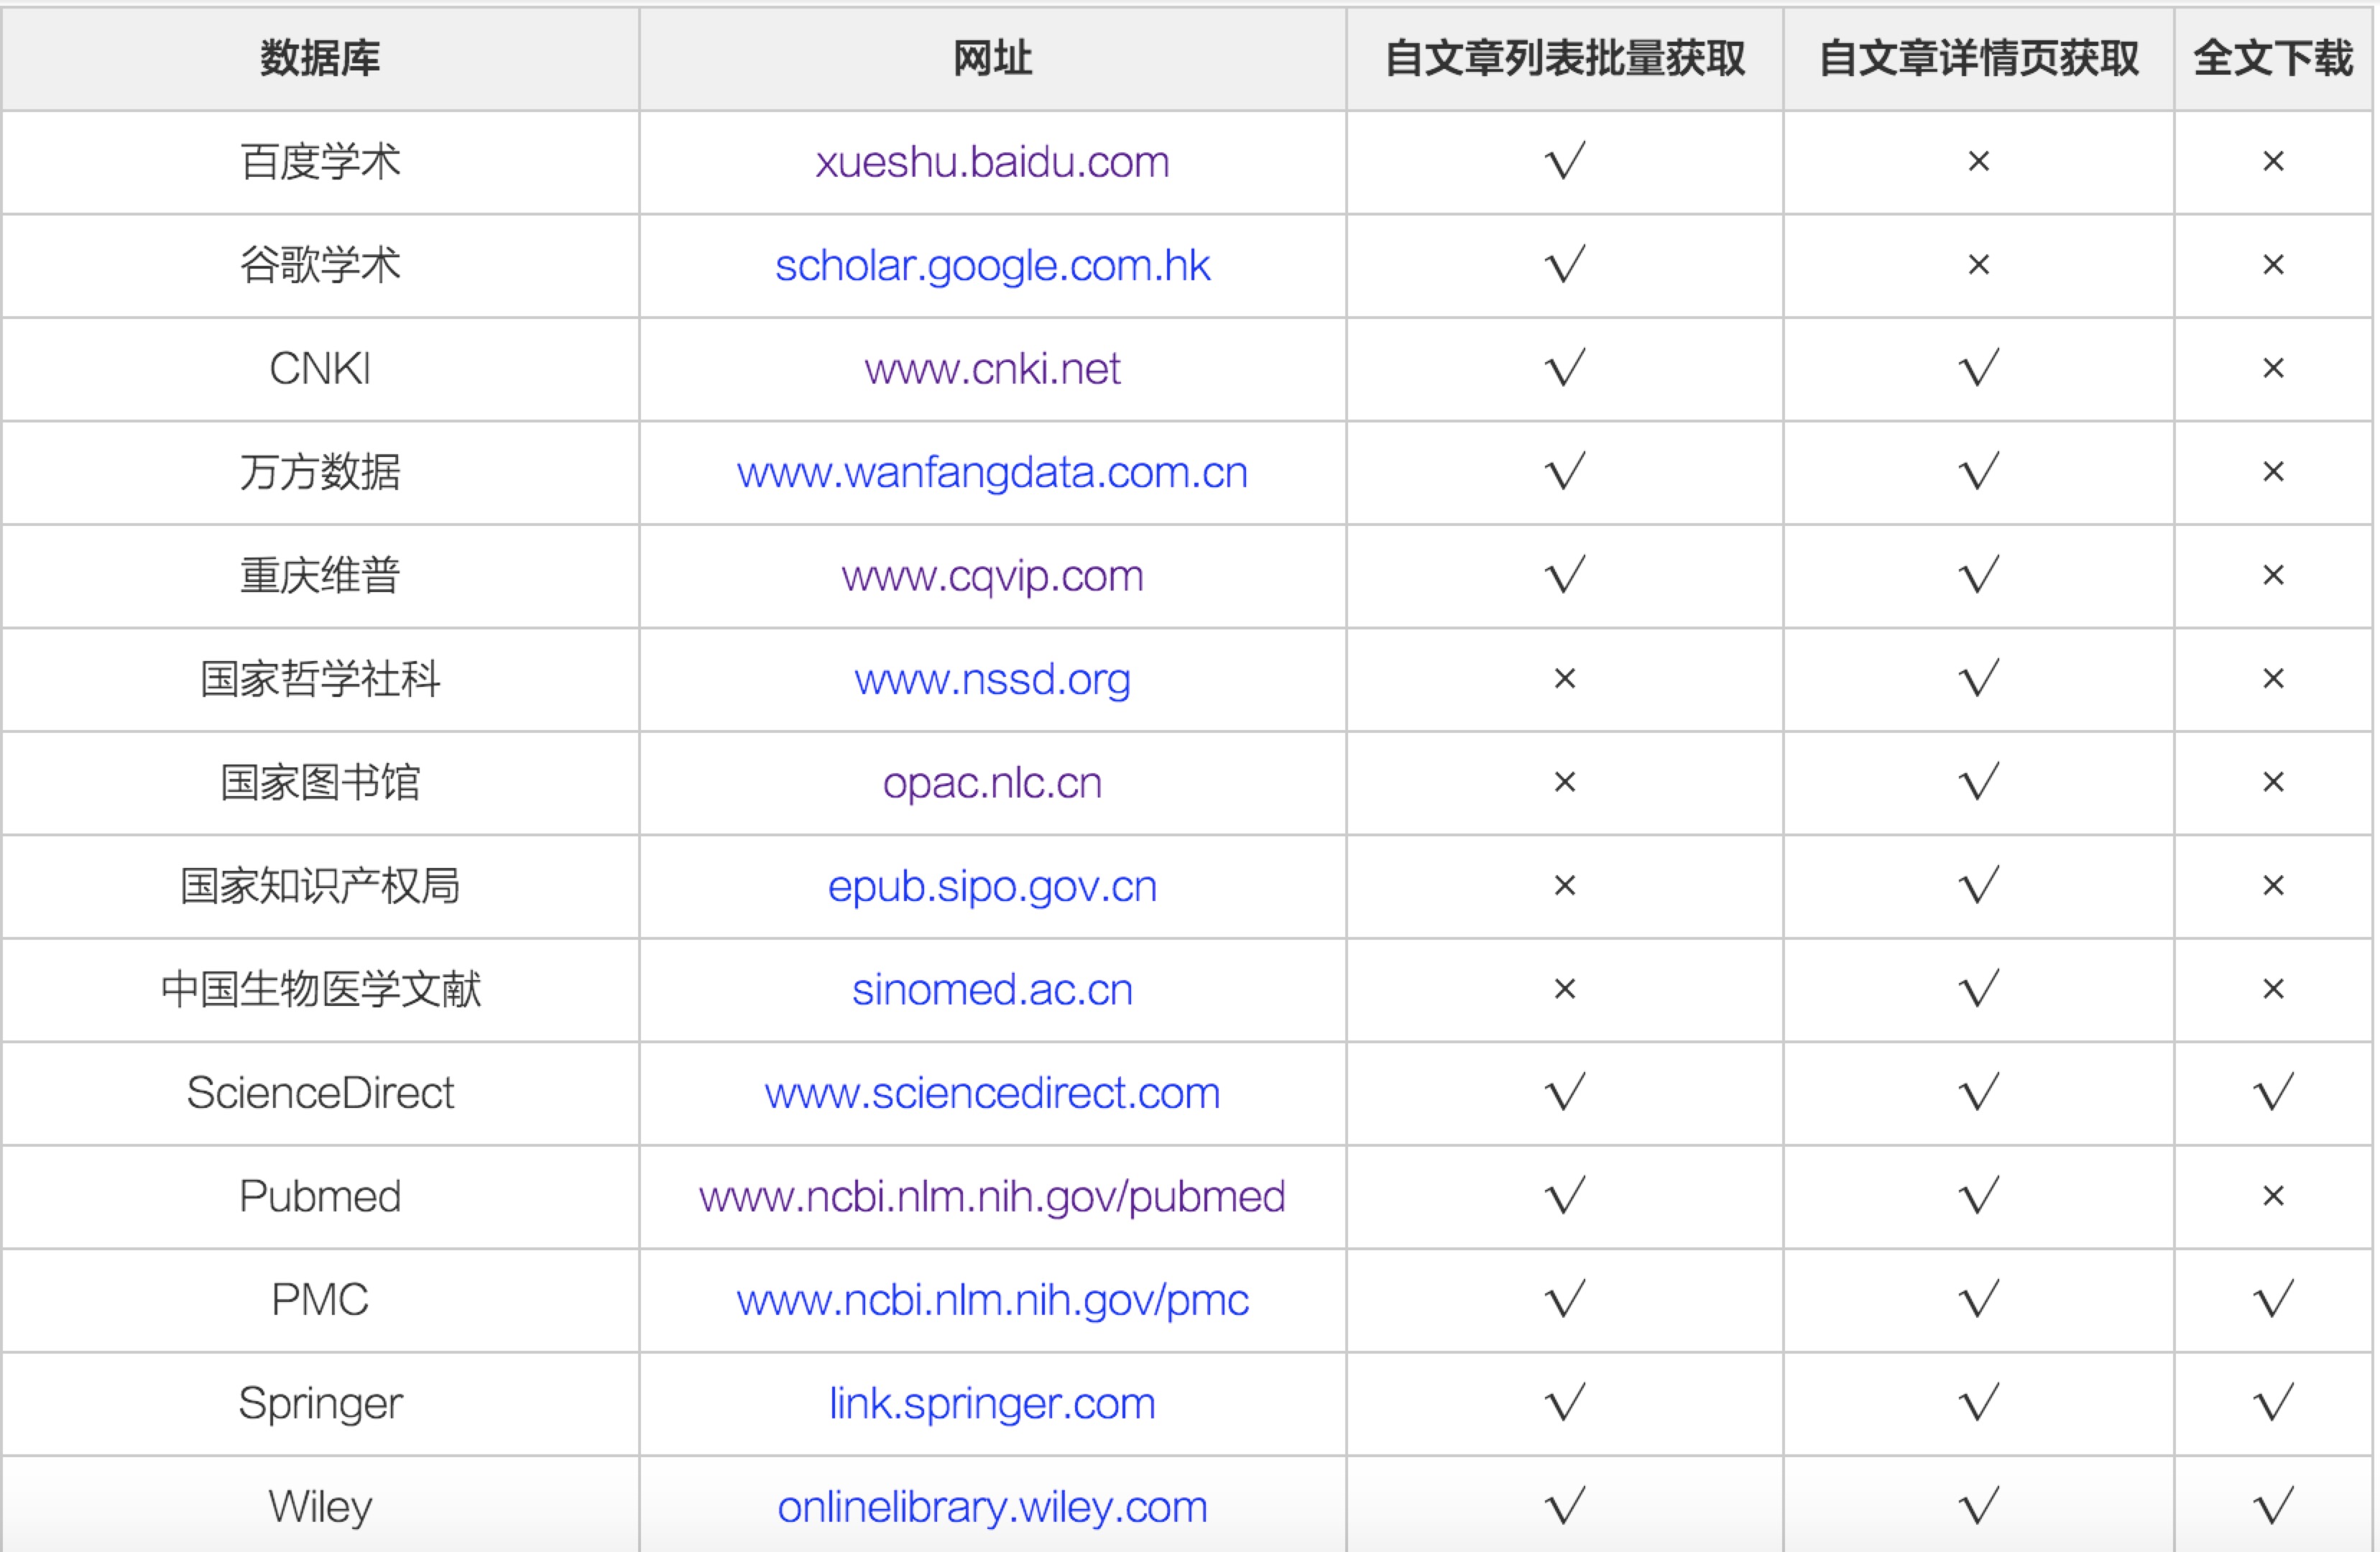Select the 谷歌学术 cell
The image size is (2380, 1552).
(320, 266)
